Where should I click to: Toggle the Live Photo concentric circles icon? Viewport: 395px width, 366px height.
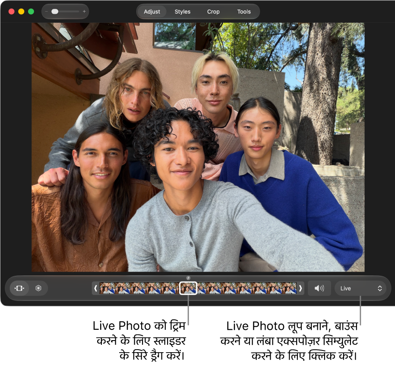[38, 288]
